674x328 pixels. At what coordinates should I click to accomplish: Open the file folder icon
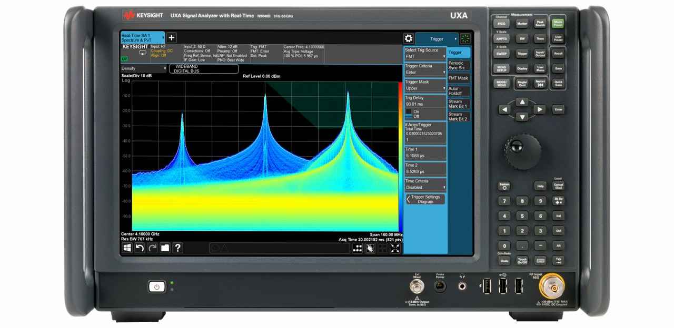[x=165, y=248]
